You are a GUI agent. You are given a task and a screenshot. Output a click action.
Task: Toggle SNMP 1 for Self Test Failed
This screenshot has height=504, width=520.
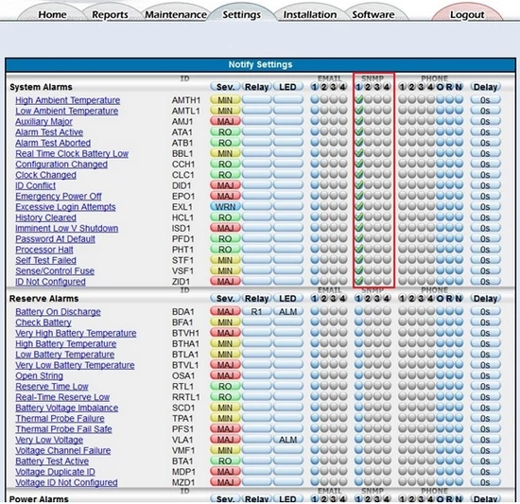358,260
